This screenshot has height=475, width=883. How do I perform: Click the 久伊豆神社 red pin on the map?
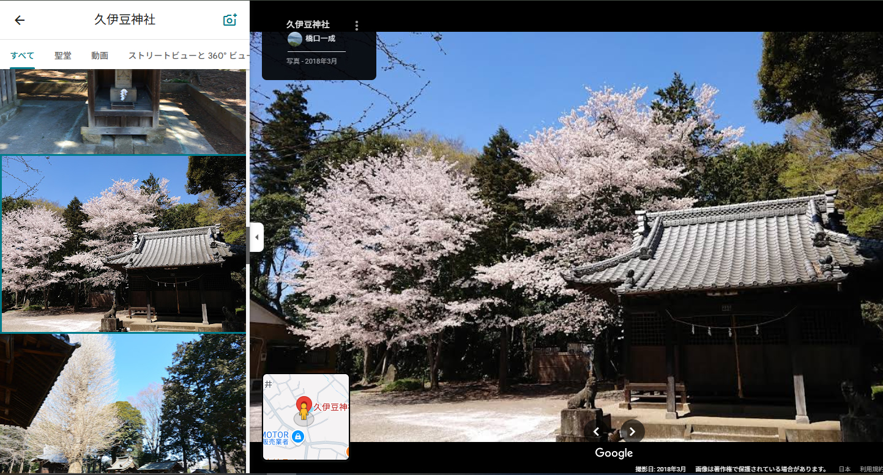304,402
